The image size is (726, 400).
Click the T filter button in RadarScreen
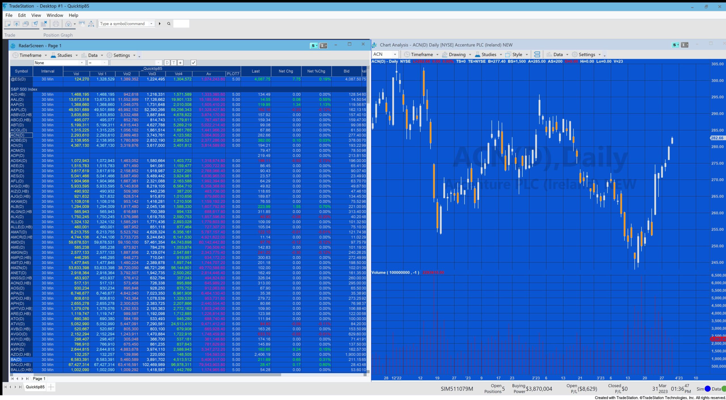tap(174, 63)
